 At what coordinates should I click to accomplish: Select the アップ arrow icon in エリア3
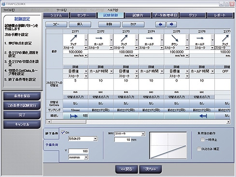tap(124, 38)
